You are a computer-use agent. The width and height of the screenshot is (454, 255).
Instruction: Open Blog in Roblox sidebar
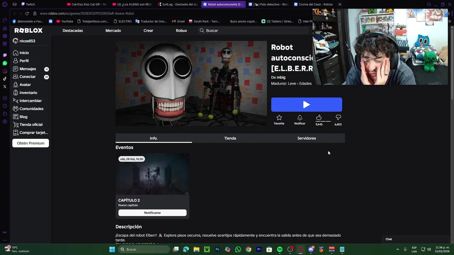(23, 117)
